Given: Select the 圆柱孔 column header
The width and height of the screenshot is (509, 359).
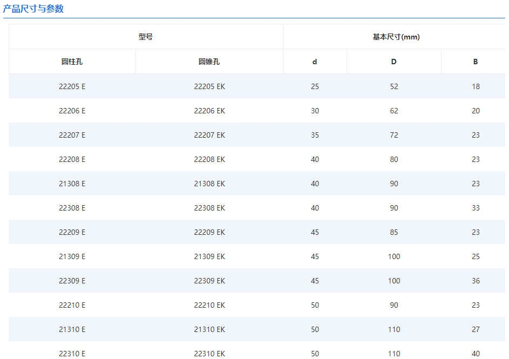Looking at the screenshot, I should click(x=72, y=62).
